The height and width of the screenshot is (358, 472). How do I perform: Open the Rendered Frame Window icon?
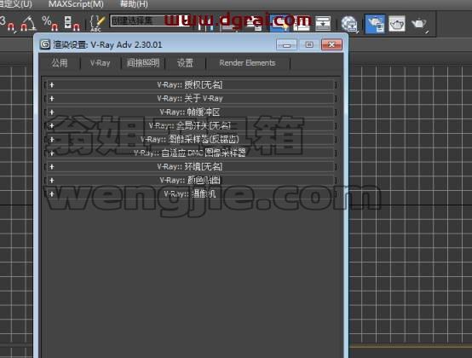pos(397,24)
